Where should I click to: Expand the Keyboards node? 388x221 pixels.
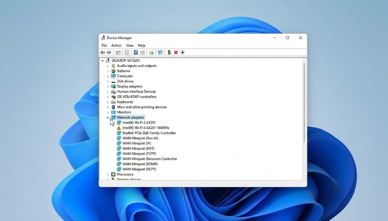(x=108, y=102)
